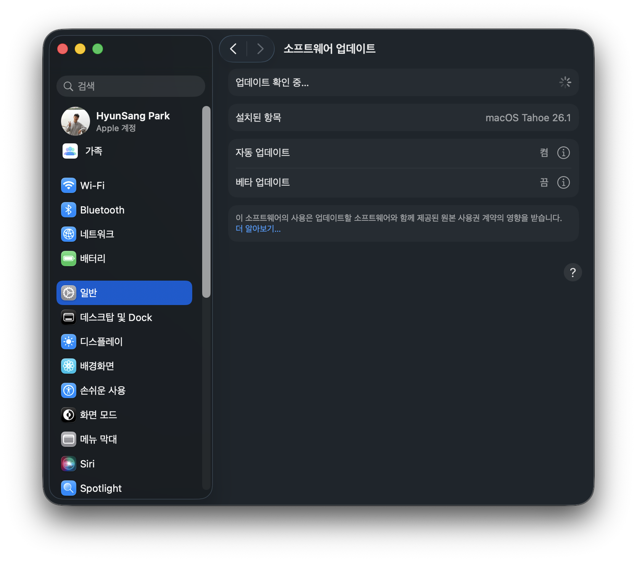Switch to 데스크탑 및 Dock settings
This screenshot has height=562, width=637.
tap(116, 317)
